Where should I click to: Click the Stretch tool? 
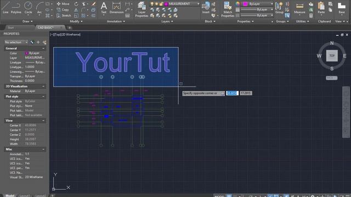(x=64, y=15)
